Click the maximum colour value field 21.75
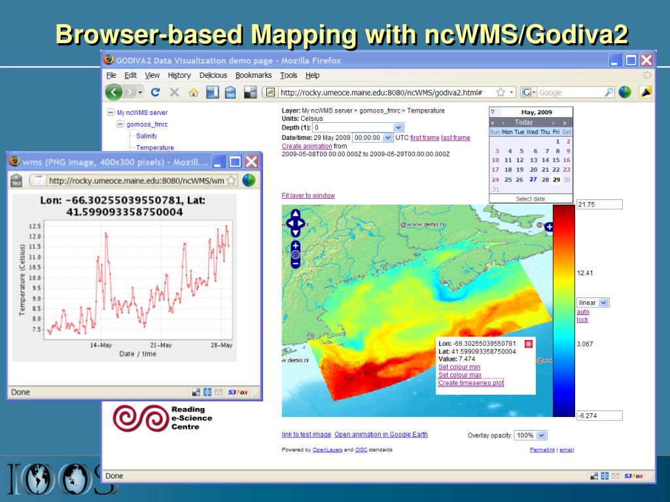Screen dimensions: 670x502 point(599,205)
